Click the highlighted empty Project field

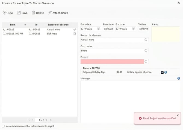click(x=112, y=62)
